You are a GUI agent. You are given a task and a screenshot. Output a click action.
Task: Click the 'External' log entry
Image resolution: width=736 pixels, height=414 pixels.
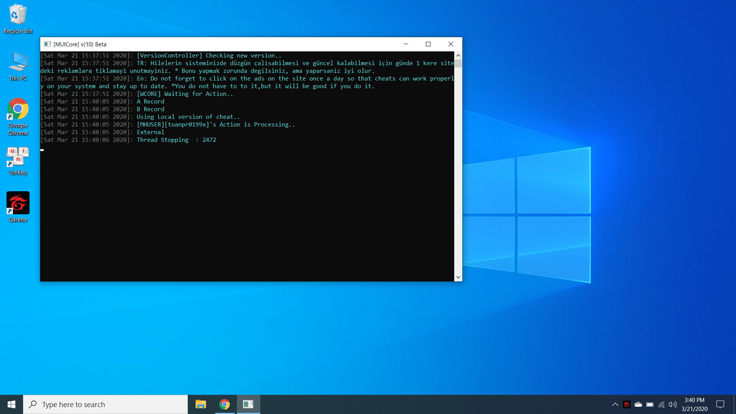pos(150,132)
